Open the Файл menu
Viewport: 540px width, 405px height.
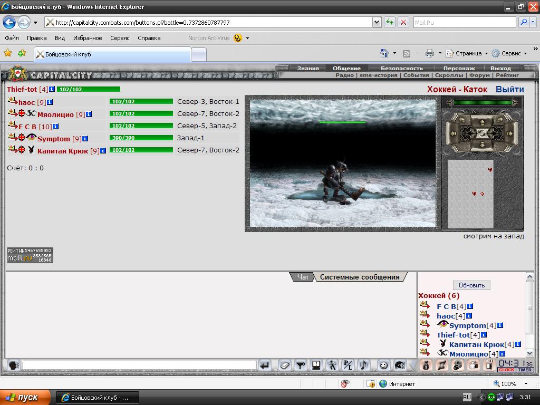(x=12, y=38)
